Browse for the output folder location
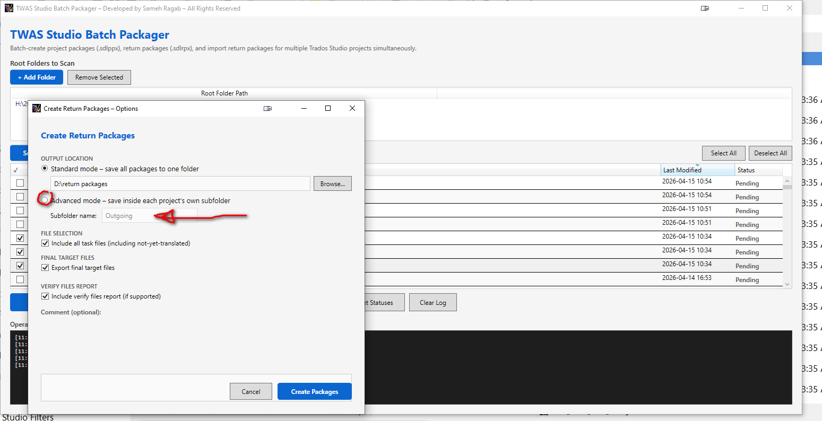Screen dimensions: 822x421 (332, 183)
